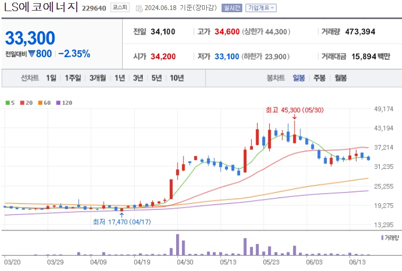
Task: Click the 최고 45,300 (05/30) chart marker
Action: 295,110
